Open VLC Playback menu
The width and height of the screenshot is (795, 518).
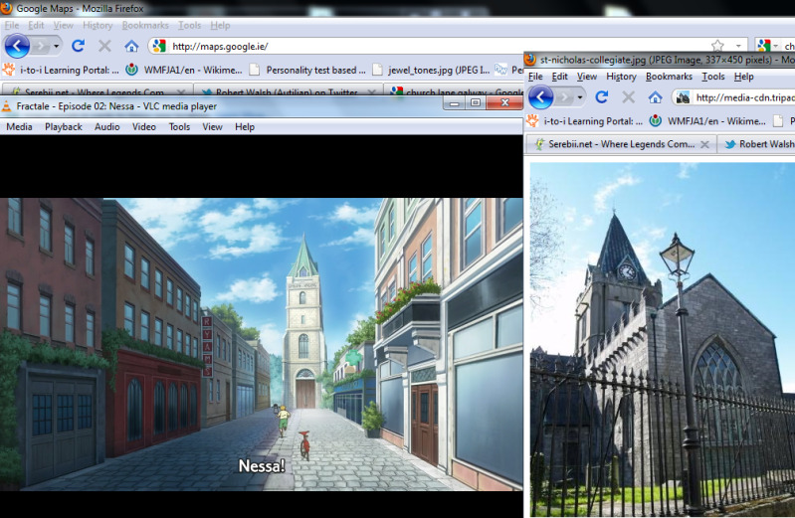point(64,126)
